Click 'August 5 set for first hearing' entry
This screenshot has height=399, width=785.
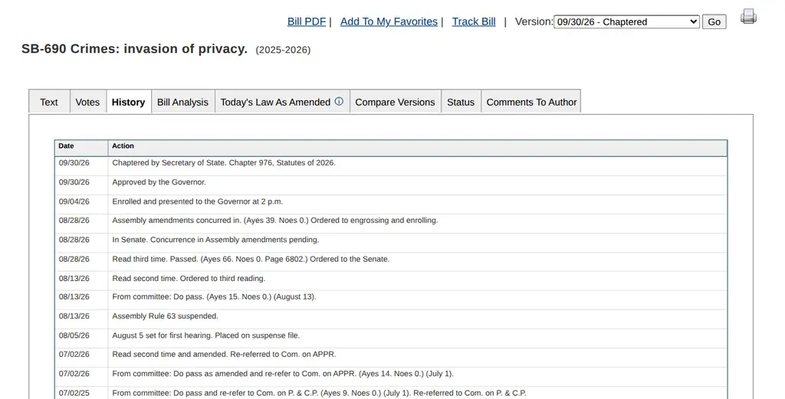(206, 335)
